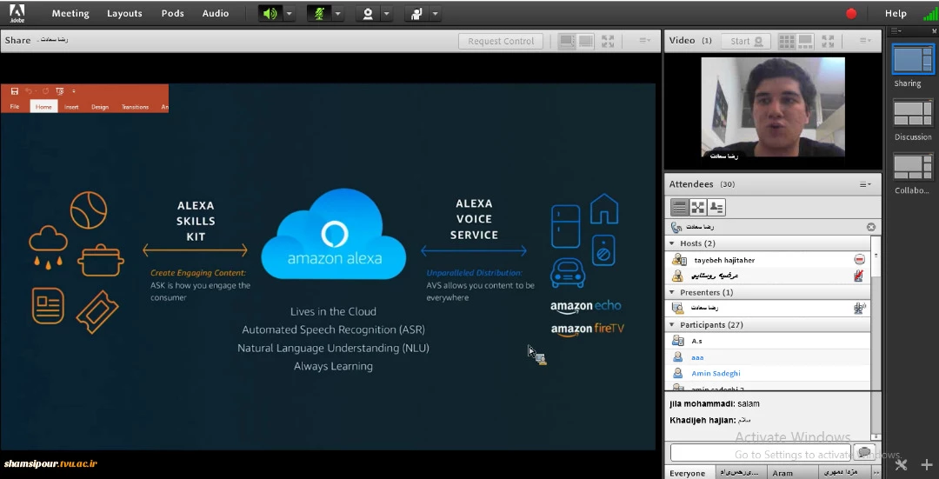
Task: Collapse the Hosts group
Action: 672,243
